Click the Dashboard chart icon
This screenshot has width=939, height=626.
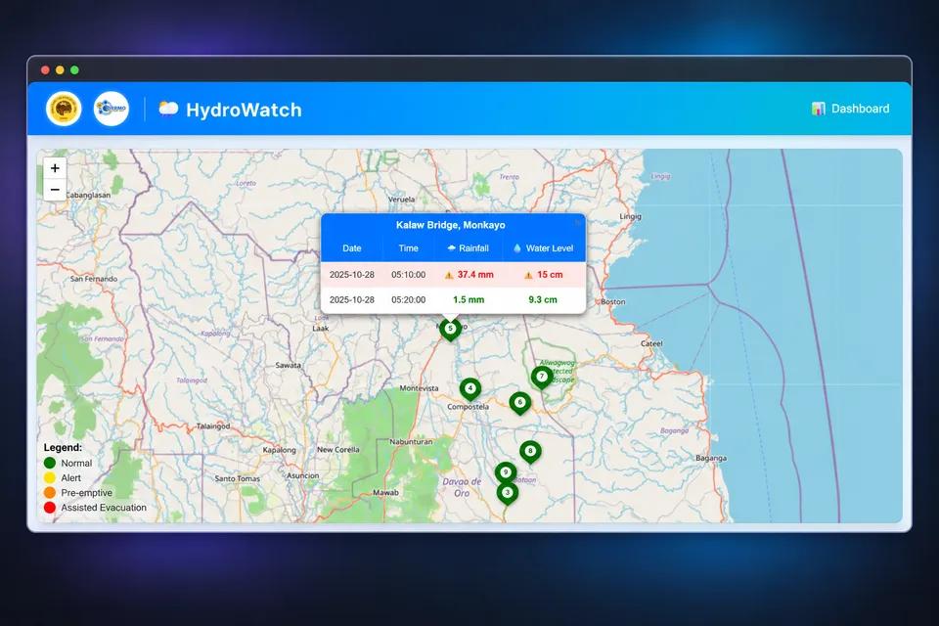click(818, 109)
